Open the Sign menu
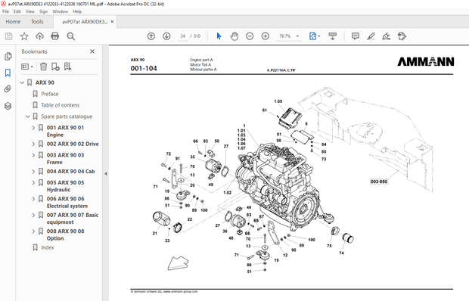The image size is (469, 301). [x=43, y=11]
